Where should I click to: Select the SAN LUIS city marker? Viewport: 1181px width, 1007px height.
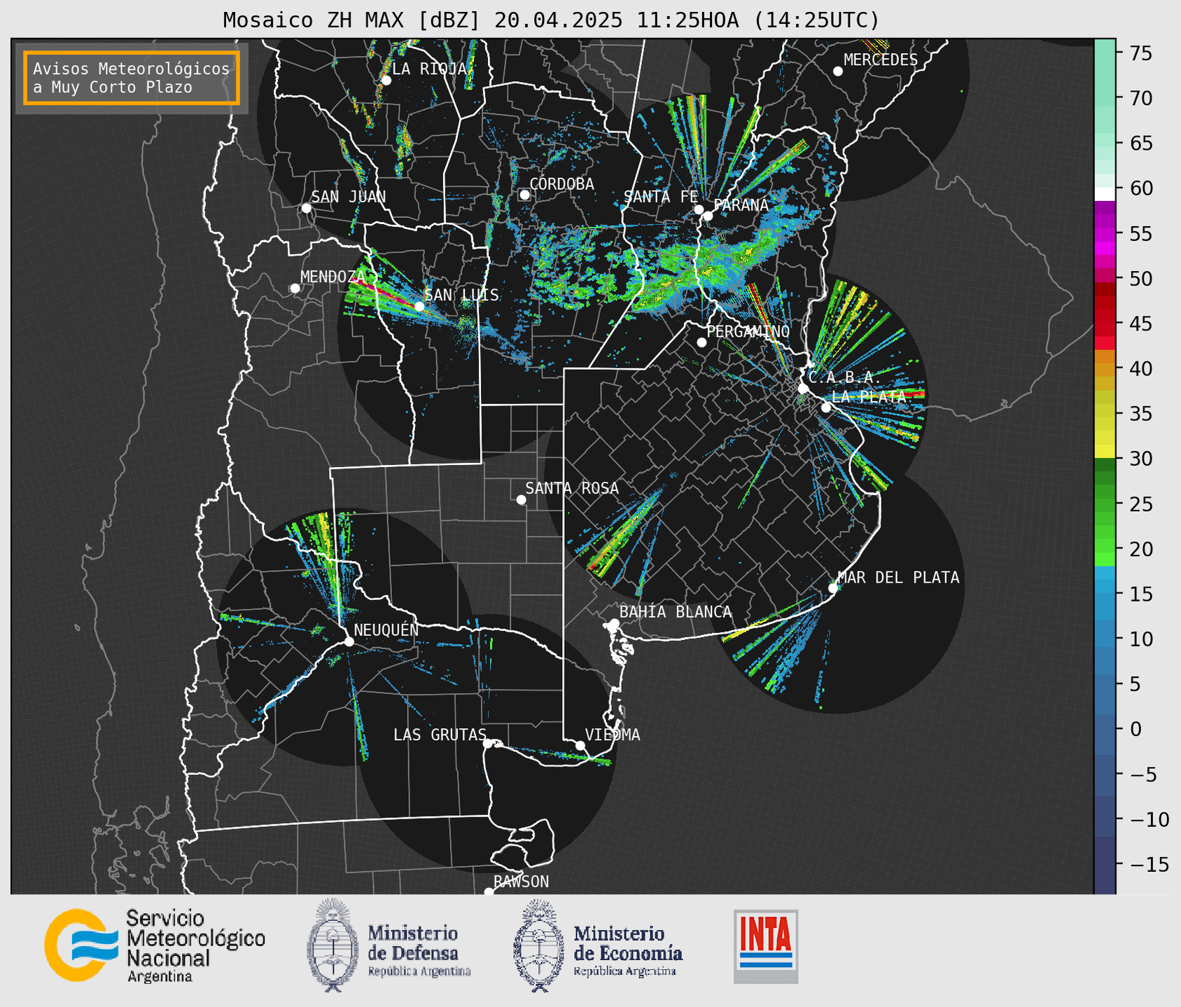[419, 306]
